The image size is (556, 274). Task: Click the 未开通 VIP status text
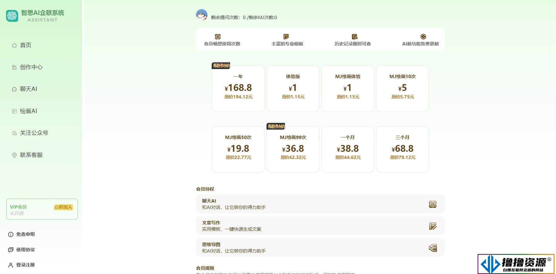coord(17,213)
